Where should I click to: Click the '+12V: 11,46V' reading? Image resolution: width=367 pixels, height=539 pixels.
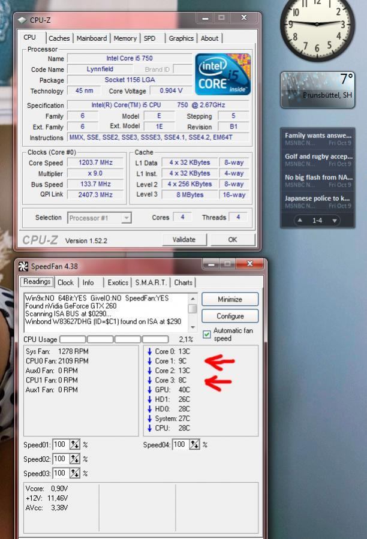pyautogui.click(x=47, y=498)
